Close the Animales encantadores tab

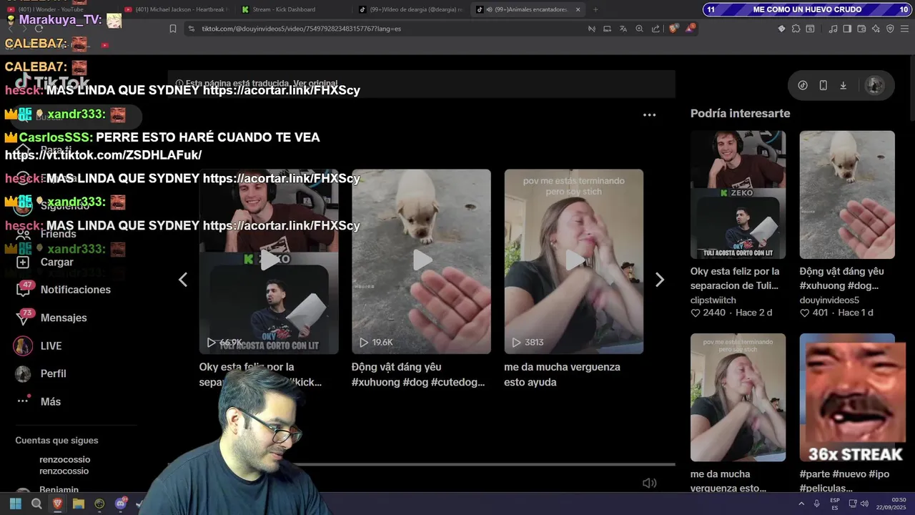[x=578, y=9]
